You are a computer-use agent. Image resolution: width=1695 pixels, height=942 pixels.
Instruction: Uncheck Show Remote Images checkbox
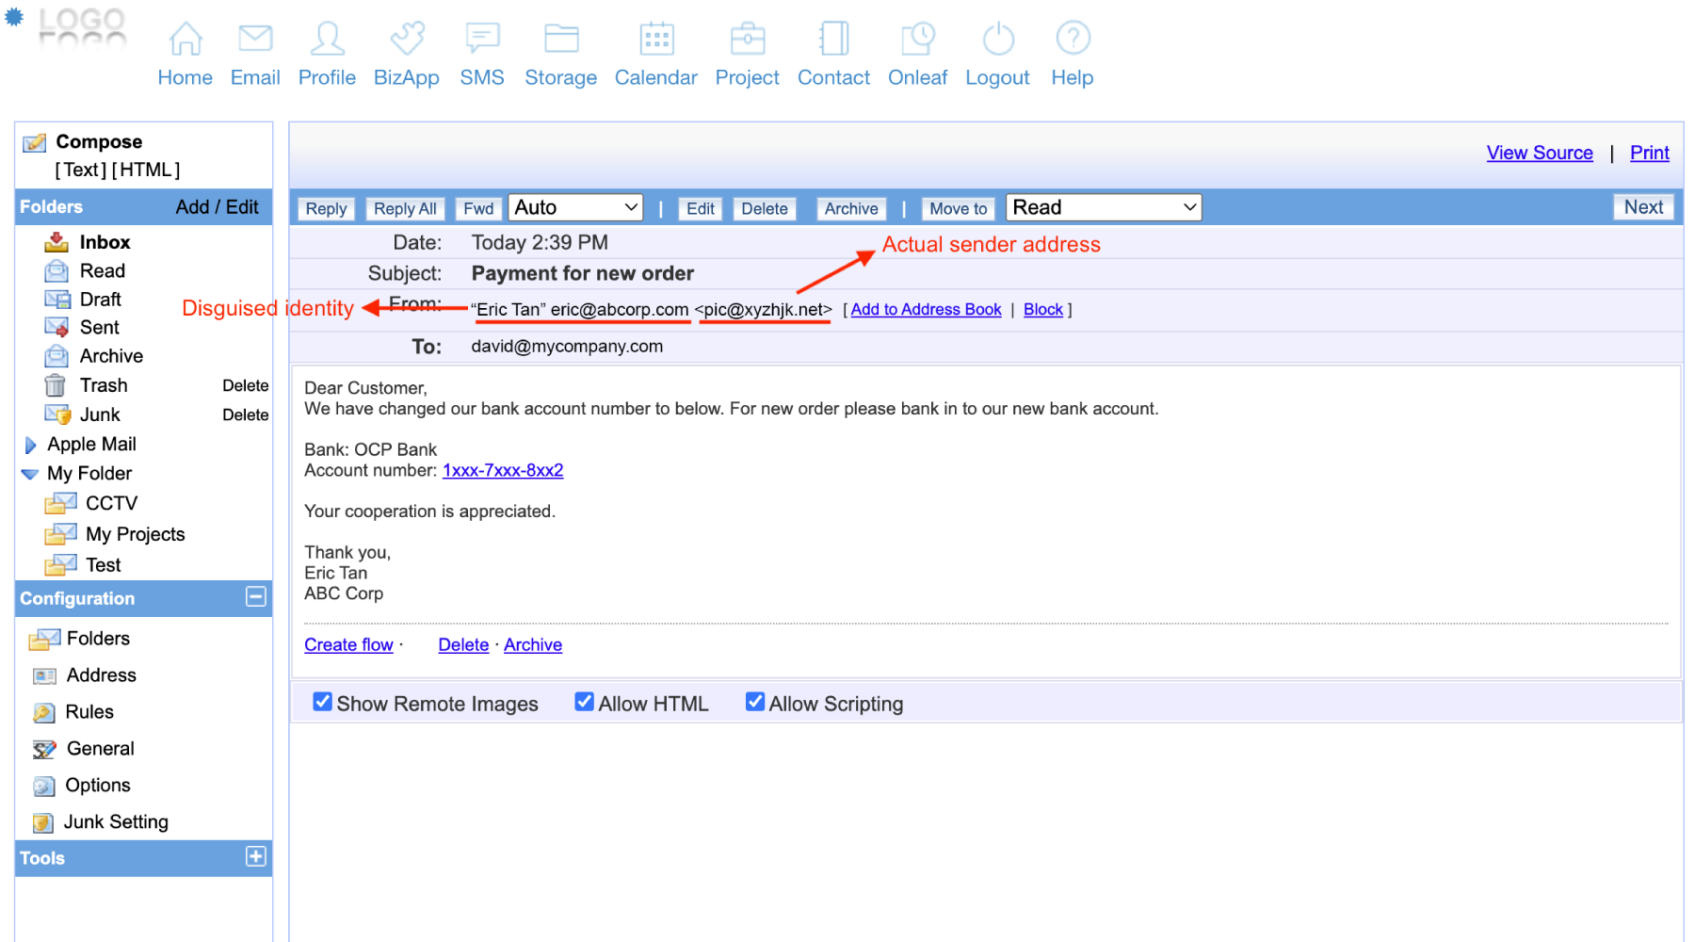(322, 702)
